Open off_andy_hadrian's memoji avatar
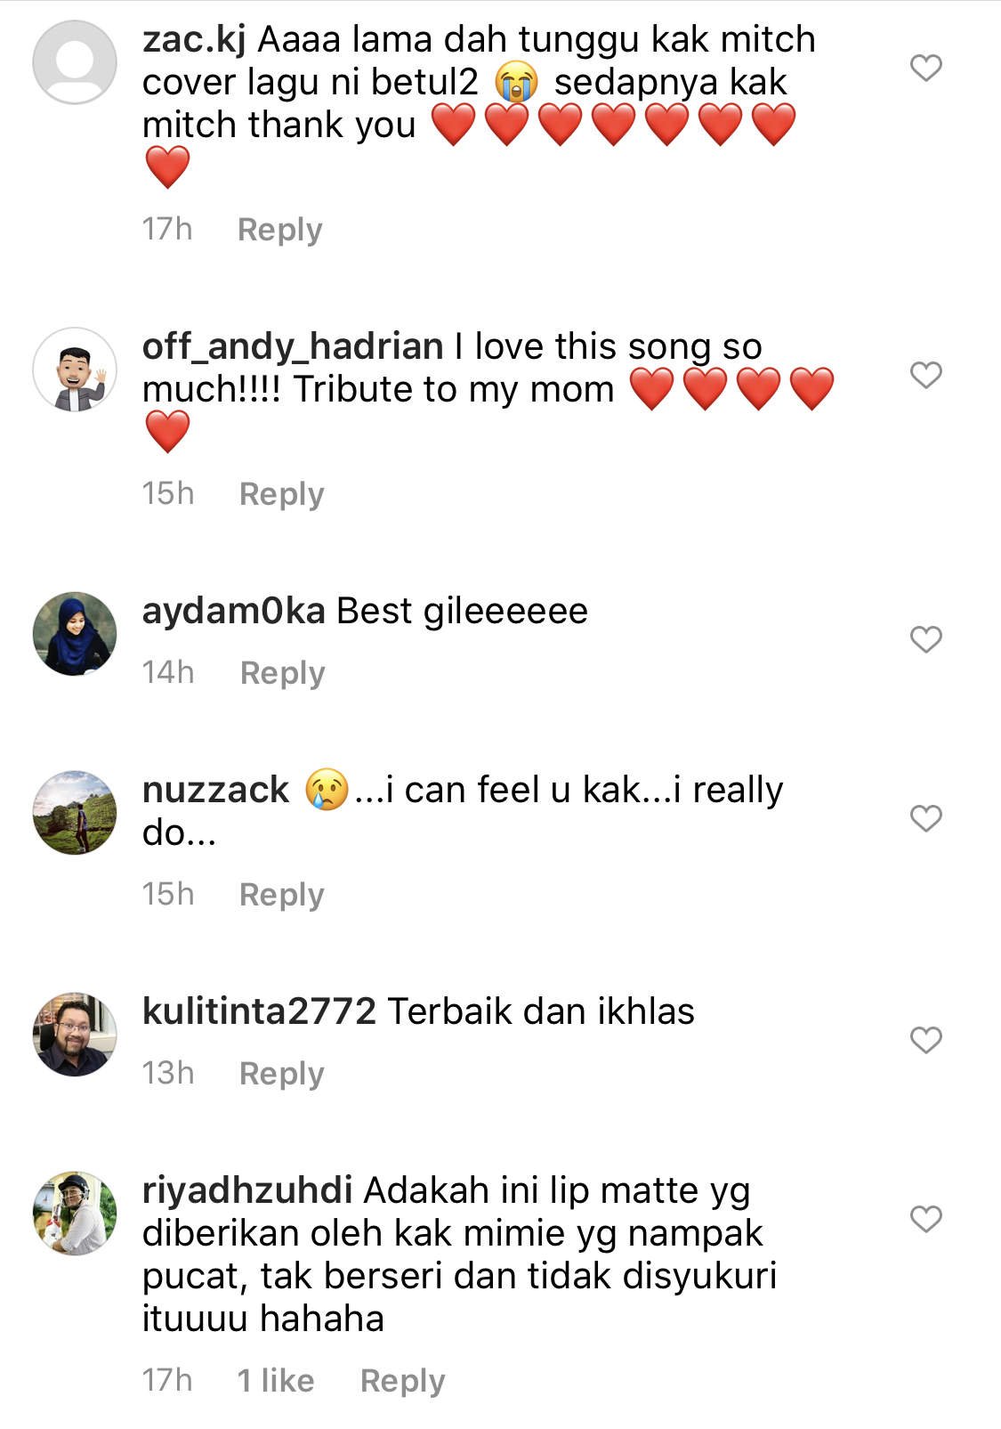Image resolution: width=1001 pixels, height=1429 pixels. 75,369
